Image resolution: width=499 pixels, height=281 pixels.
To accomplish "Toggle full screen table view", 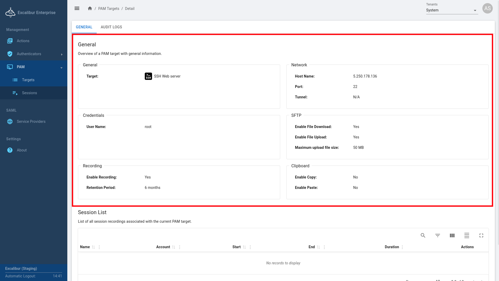I will pyautogui.click(x=481, y=235).
